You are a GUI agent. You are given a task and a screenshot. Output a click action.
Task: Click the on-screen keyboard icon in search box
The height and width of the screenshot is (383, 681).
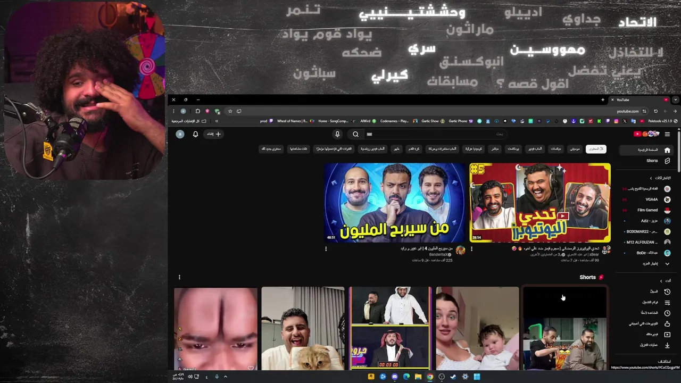(x=369, y=134)
